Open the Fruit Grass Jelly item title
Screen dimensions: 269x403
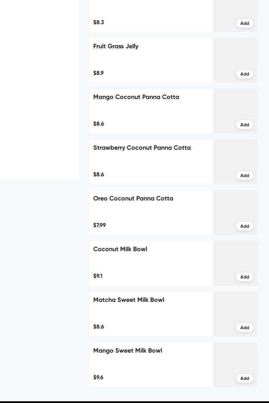pos(116,46)
